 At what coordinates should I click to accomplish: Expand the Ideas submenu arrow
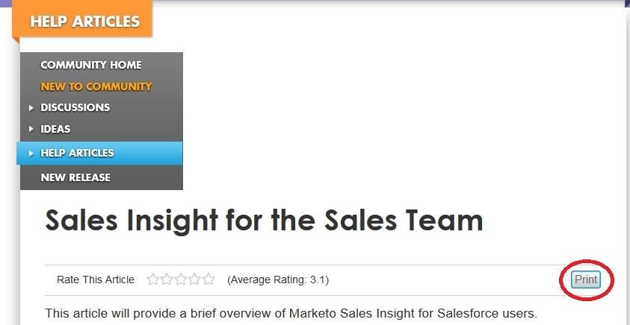31,129
